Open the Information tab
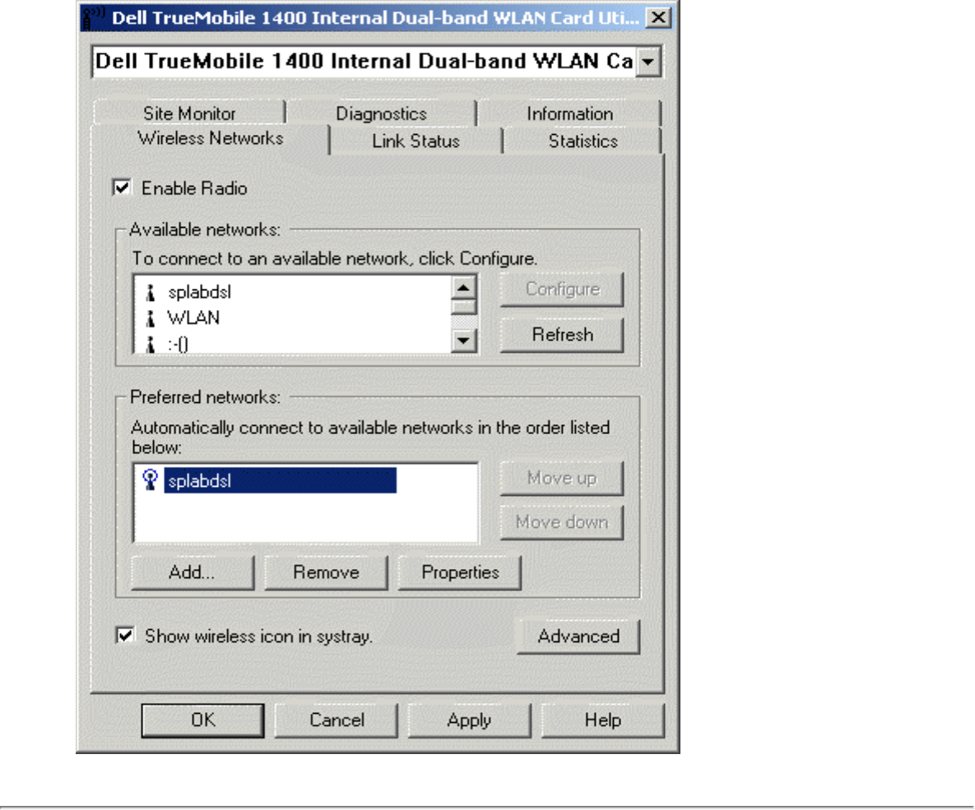The image size is (975, 810). coord(569,113)
